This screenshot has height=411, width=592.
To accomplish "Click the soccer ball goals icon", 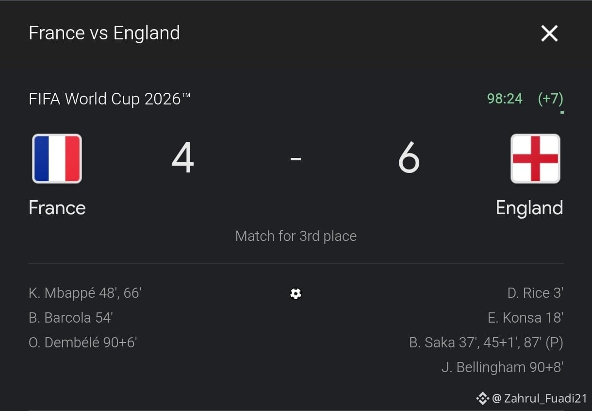I will click(296, 293).
